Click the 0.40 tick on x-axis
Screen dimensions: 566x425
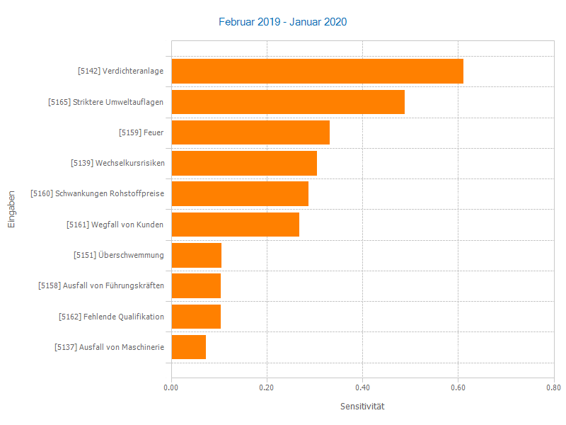pyautogui.click(x=362, y=387)
